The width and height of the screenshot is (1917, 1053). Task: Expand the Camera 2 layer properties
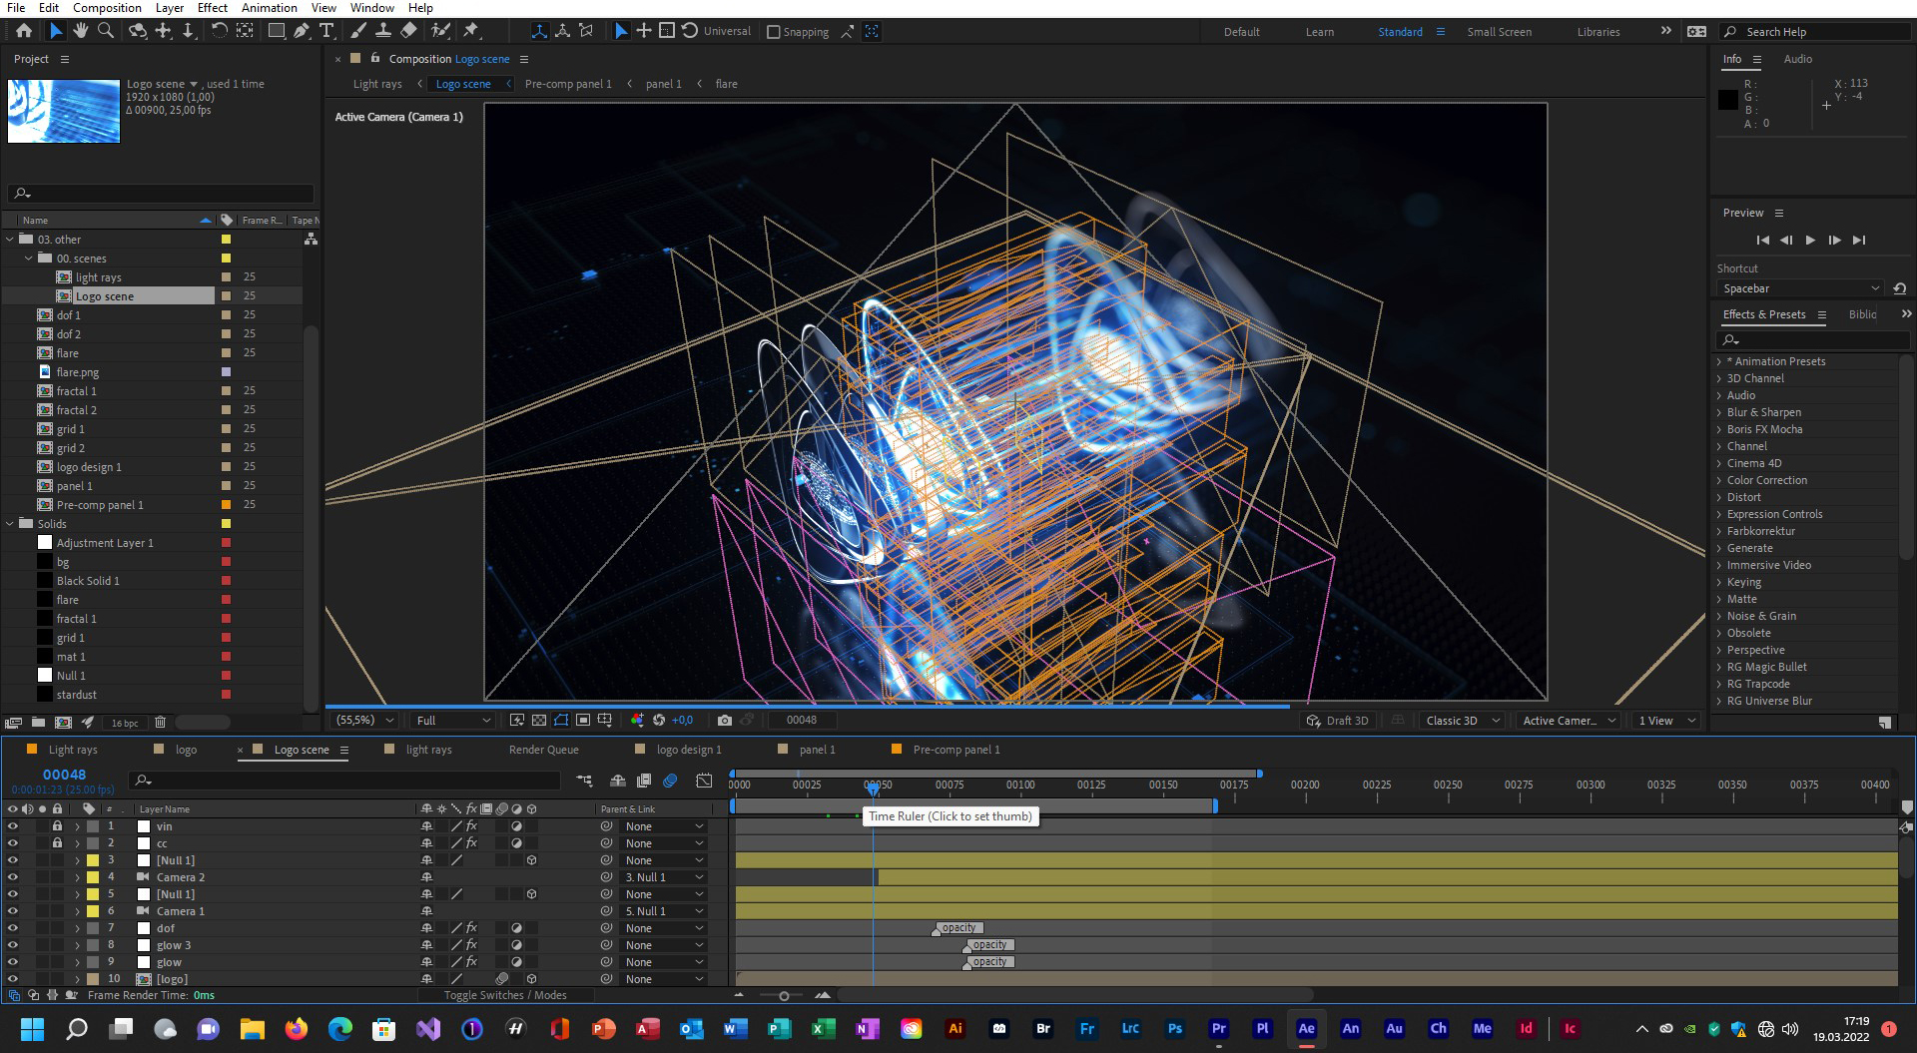(77, 877)
